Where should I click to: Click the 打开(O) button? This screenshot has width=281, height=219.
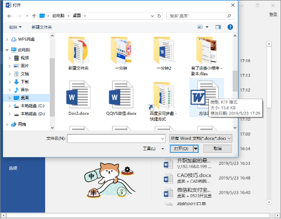coord(182,149)
